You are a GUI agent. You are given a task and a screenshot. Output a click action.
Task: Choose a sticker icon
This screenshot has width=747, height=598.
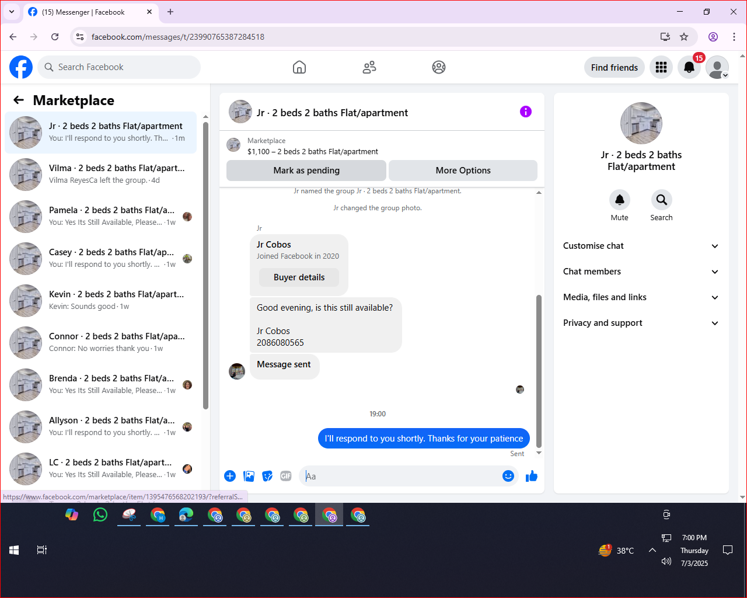point(267,476)
